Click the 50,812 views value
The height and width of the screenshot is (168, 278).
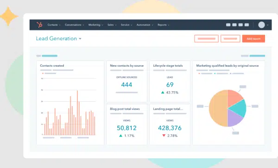pyautogui.click(x=126, y=128)
